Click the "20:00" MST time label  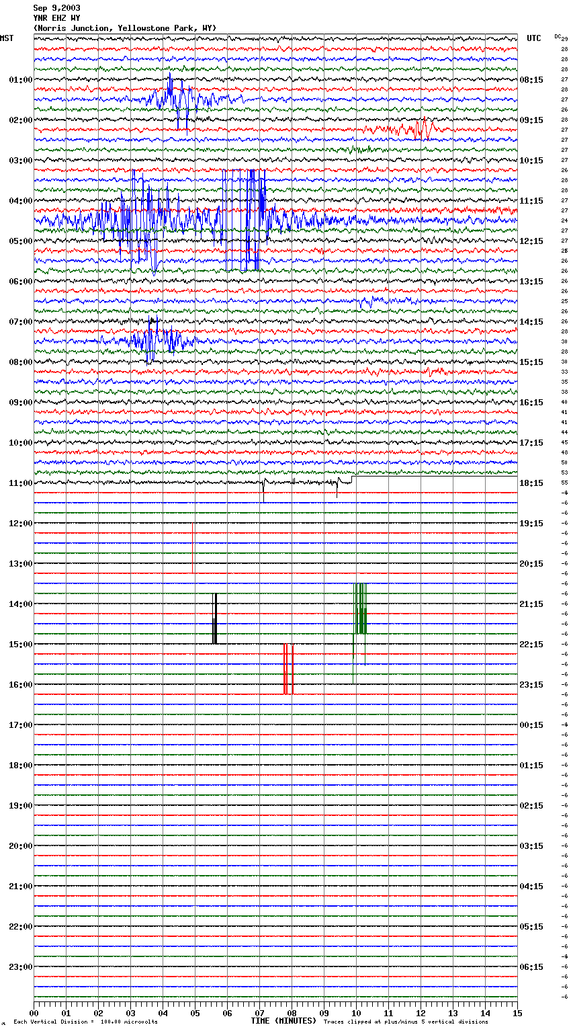click(21, 846)
